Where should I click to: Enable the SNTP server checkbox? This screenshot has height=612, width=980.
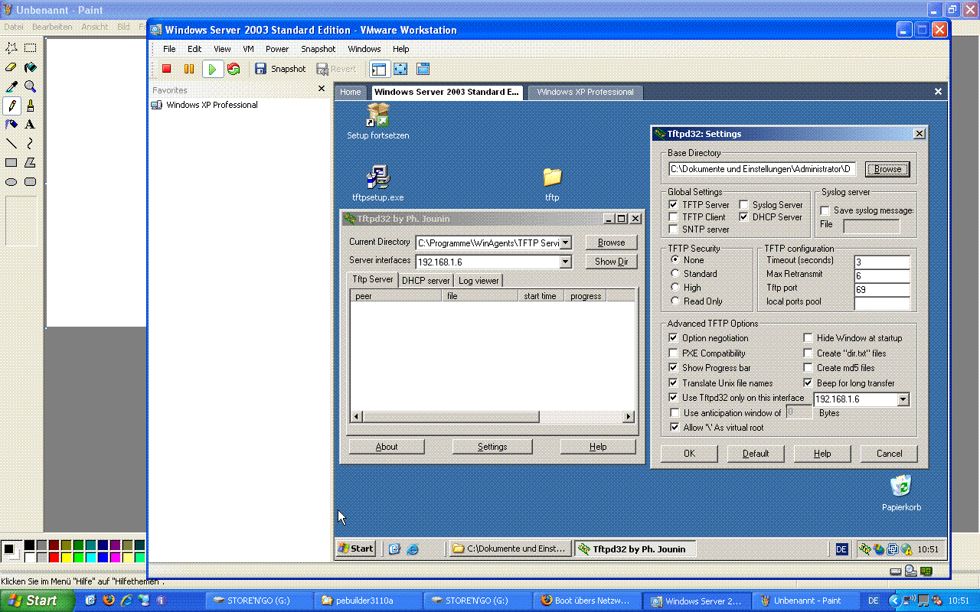tap(673, 229)
